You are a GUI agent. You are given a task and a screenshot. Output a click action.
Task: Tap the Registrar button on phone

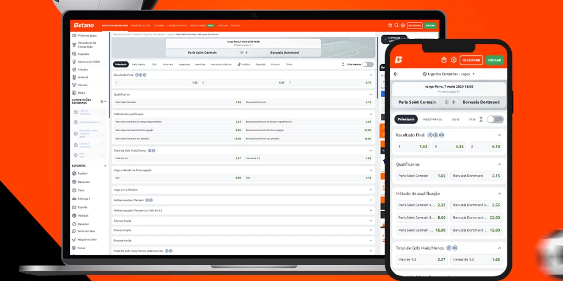[x=471, y=60]
